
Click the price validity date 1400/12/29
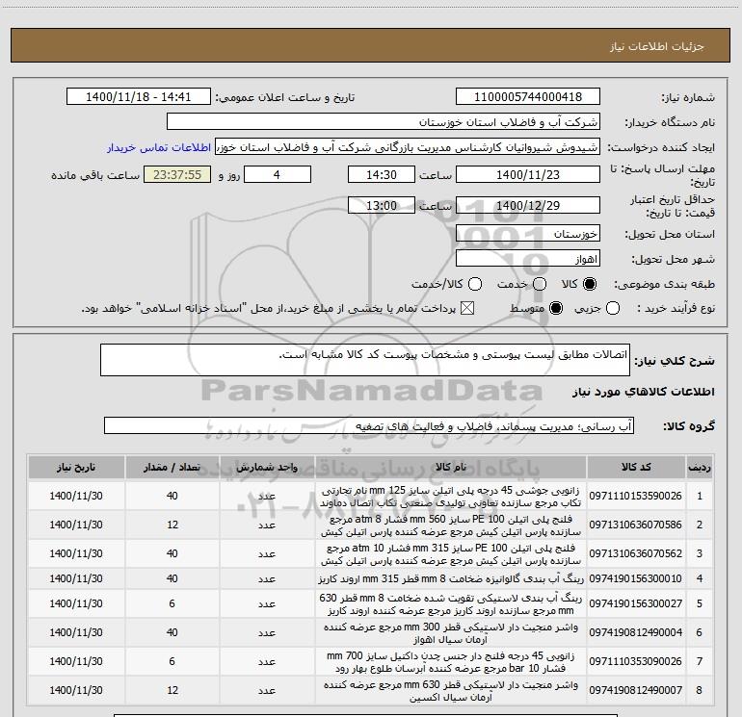[x=528, y=205]
